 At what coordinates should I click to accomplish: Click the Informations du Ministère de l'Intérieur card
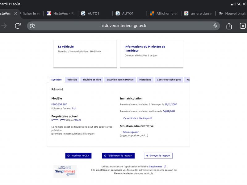152,54
